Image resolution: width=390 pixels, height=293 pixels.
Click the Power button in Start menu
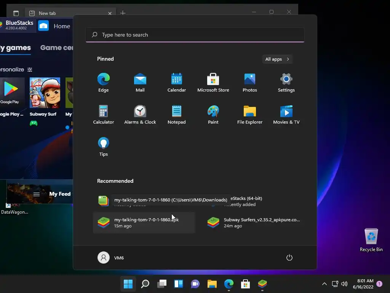coord(289,258)
